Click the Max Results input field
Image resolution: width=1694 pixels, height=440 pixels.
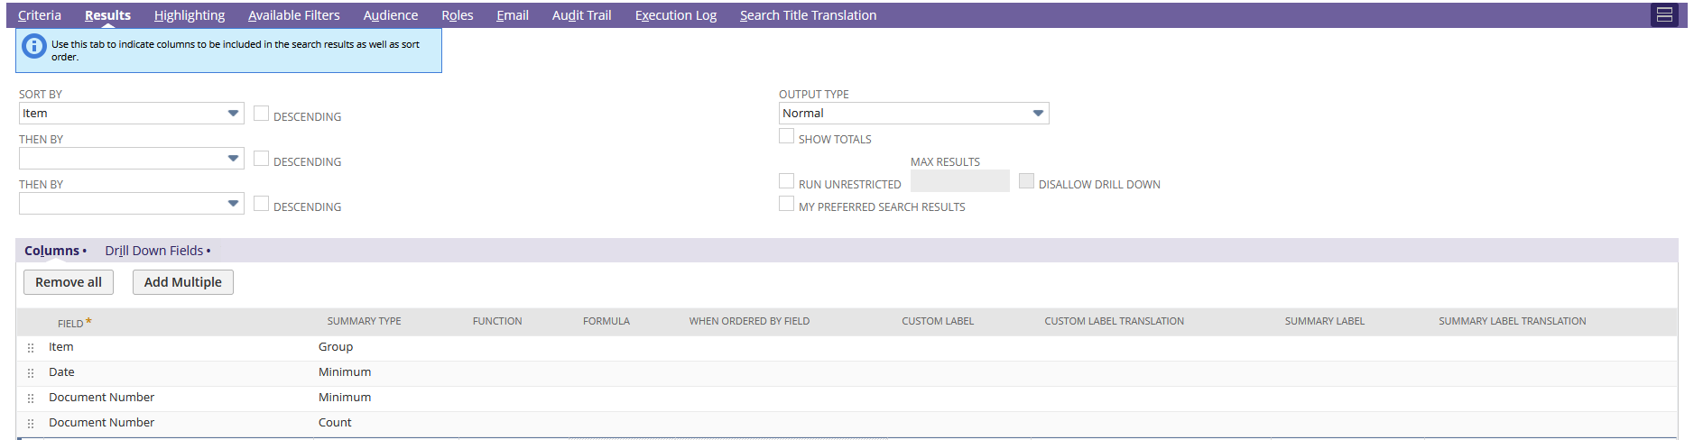(x=960, y=181)
